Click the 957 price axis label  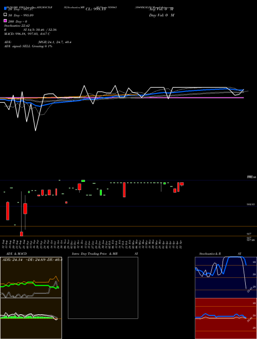(249, 234)
